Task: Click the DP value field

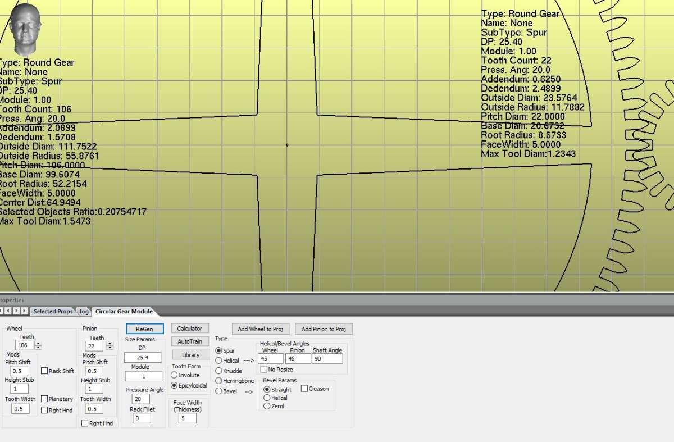Action: 143,357
